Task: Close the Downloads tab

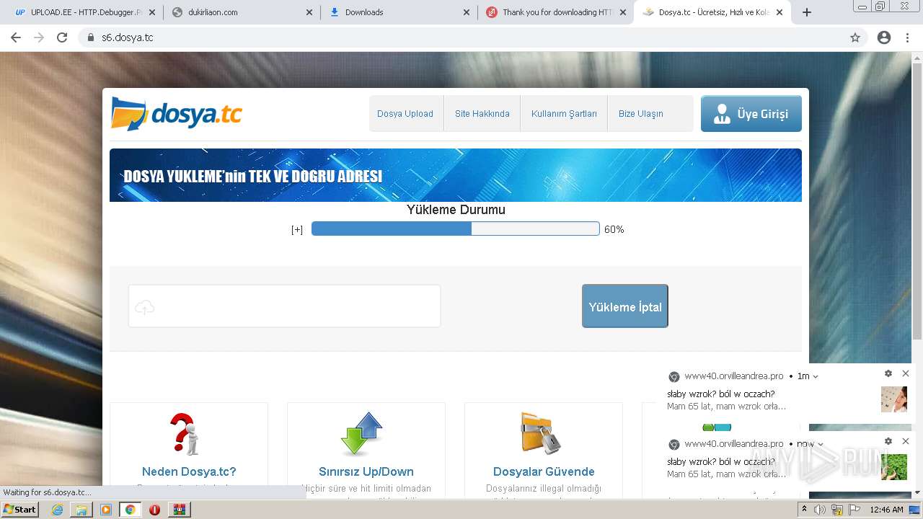Action: pyautogui.click(x=467, y=12)
